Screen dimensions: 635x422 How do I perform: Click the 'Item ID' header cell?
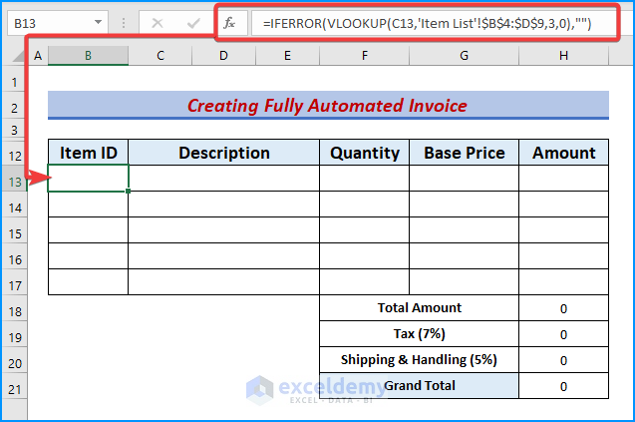point(89,153)
